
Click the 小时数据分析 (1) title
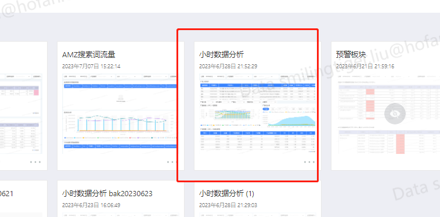coord(226,193)
